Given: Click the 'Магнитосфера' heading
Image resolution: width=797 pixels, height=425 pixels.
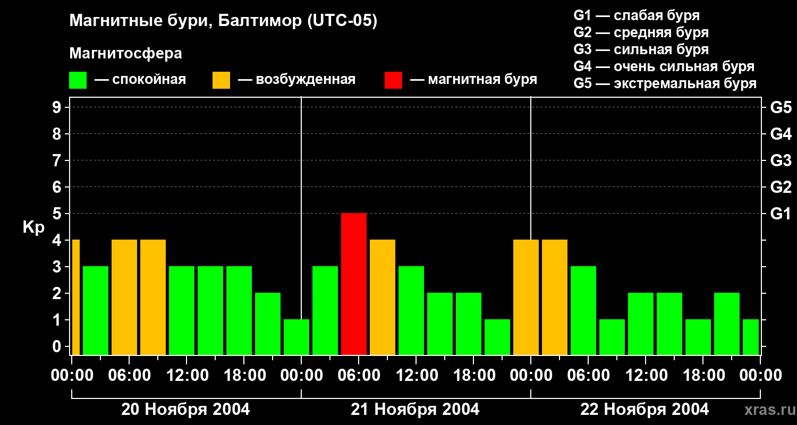Looking at the screenshot, I should pyautogui.click(x=125, y=54).
